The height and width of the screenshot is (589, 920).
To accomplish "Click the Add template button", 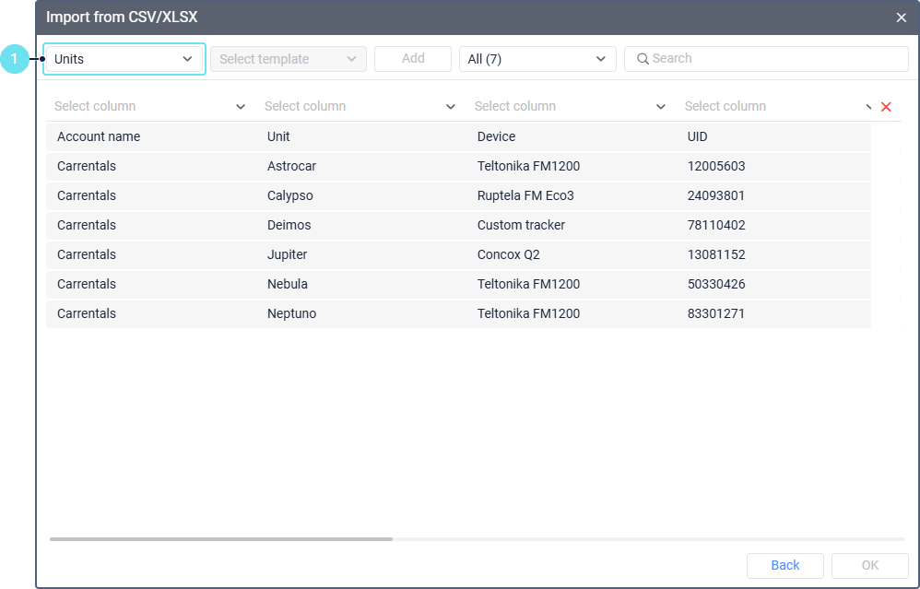I will click(413, 58).
